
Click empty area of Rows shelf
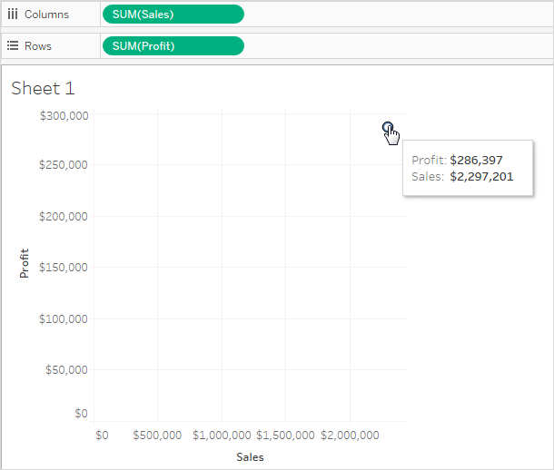point(398,46)
